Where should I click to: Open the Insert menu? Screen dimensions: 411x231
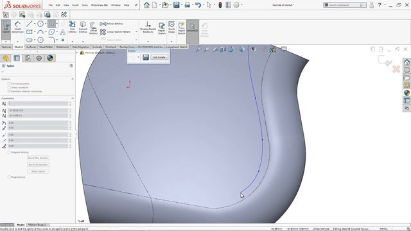tap(75, 5)
